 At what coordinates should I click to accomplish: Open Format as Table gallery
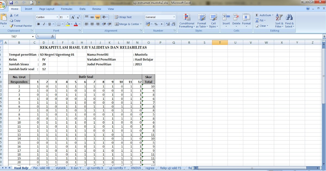click(202, 21)
